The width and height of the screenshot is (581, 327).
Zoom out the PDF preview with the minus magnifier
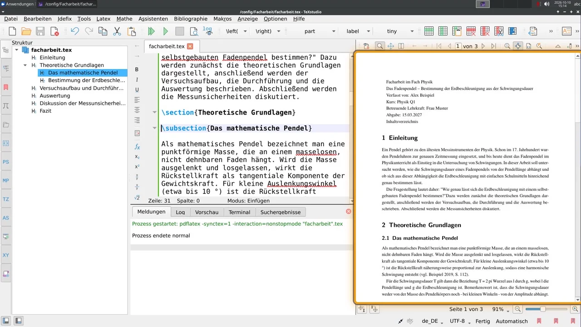coord(517,309)
